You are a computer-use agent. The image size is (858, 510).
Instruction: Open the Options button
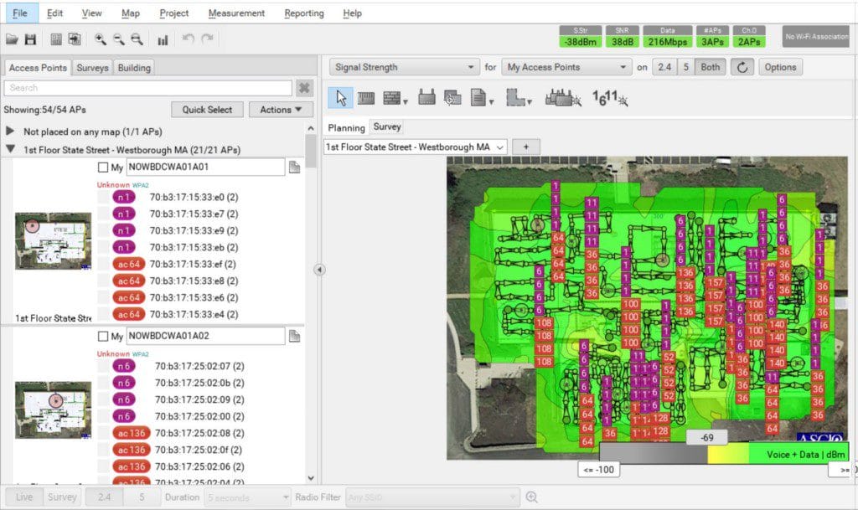[780, 67]
